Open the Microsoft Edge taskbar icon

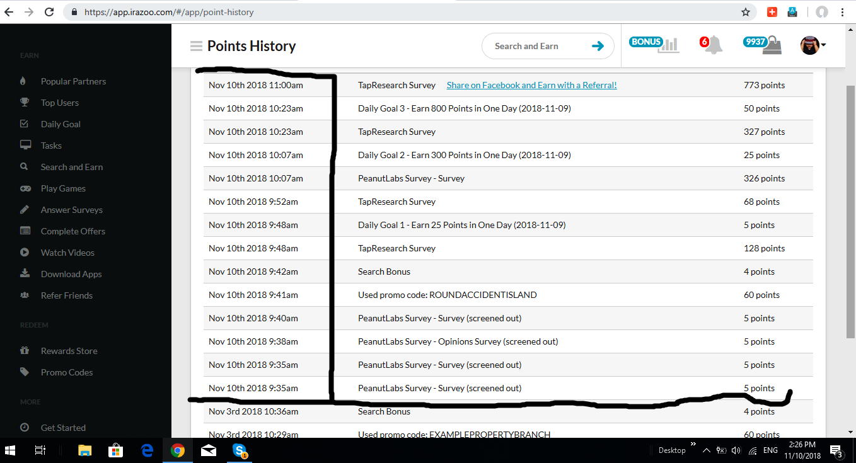point(147,450)
